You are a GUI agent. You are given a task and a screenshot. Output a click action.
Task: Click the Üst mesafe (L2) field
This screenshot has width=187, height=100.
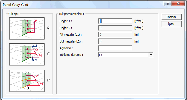[115, 41]
